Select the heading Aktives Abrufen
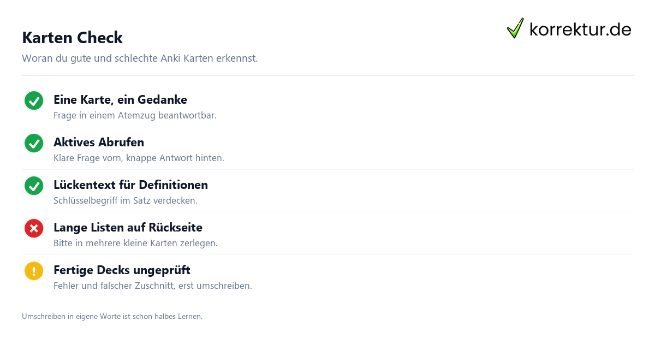Image resolution: width=655 pixels, height=344 pixels. (x=99, y=143)
